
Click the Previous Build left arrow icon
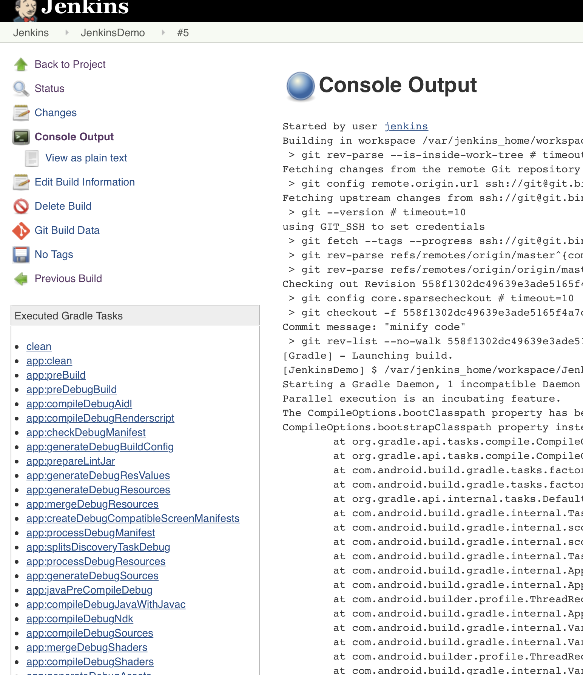(x=21, y=279)
